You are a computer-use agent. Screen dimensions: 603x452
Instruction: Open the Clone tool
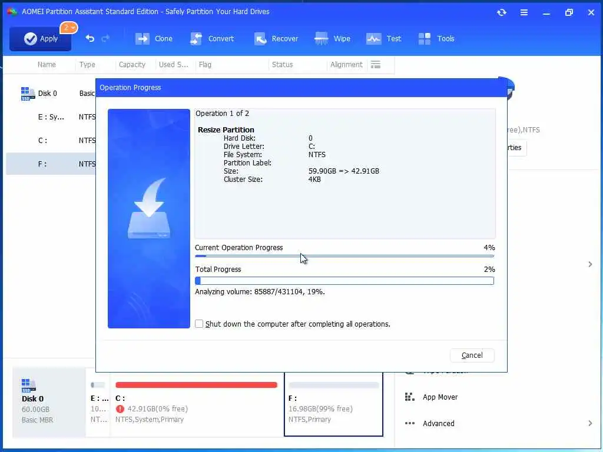click(x=154, y=38)
